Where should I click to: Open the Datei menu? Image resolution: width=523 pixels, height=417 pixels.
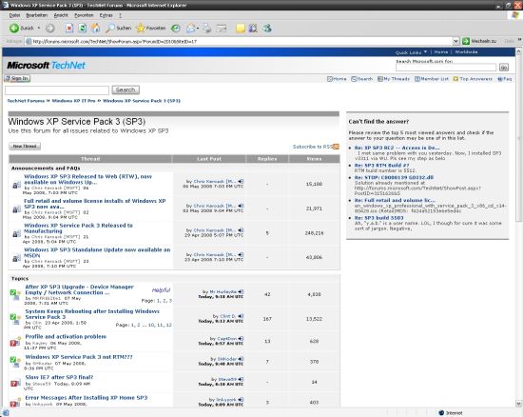pyautogui.click(x=14, y=15)
